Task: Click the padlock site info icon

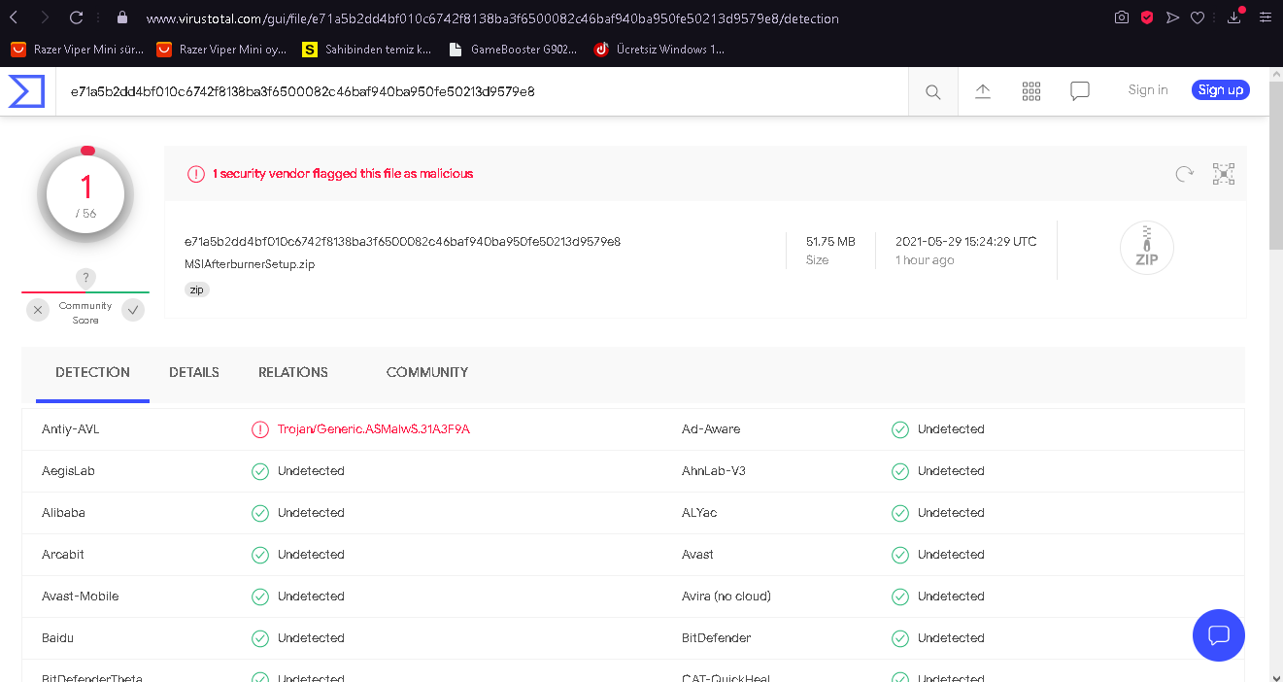Action: [121, 17]
